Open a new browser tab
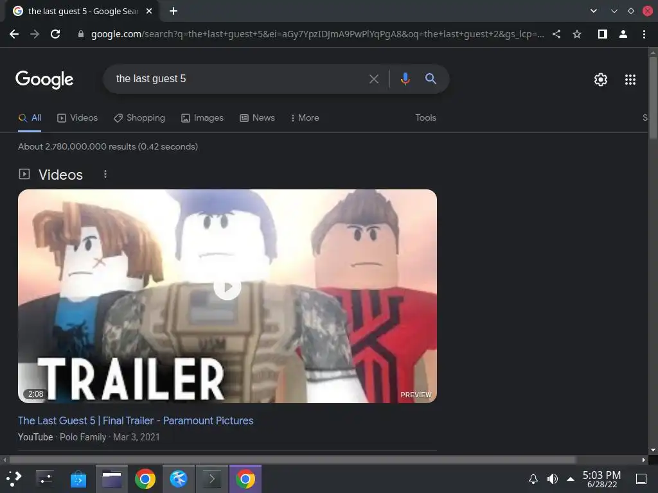The height and width of the screenshot is (493, 658). (x=173, y=11)
